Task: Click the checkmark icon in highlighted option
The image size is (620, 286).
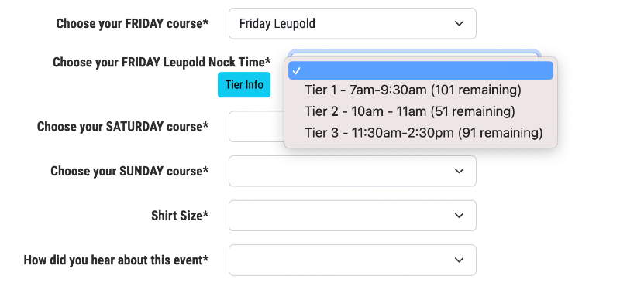Action: coord(297,71)
